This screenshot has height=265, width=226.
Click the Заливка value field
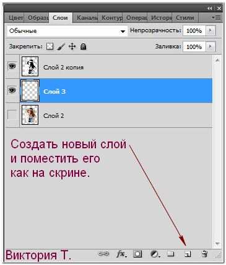(194, 47)
